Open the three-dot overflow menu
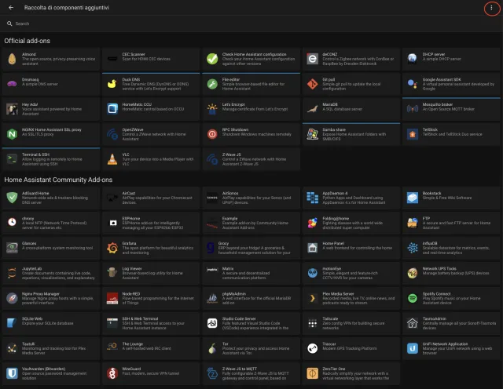The image size is (503, 389). pyautogui.click(x=492, y=8)
